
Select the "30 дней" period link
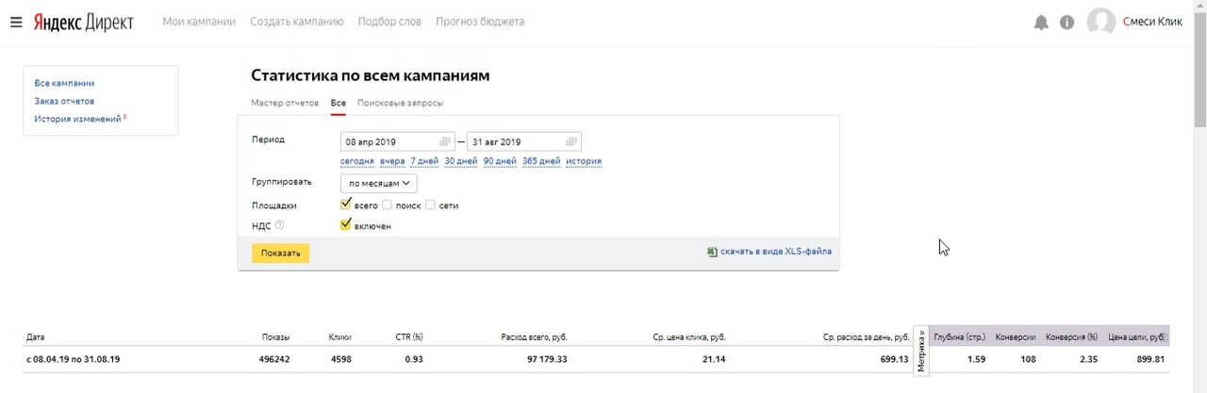pyautogui.click(x=460, y=161)
